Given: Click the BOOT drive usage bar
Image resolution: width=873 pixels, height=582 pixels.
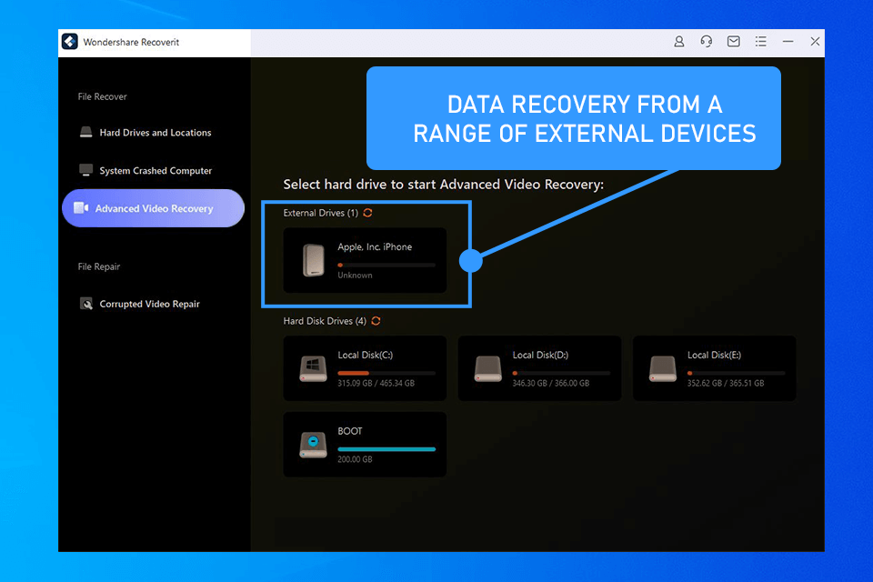Looking at the screenshot, I should pos(386,449).
